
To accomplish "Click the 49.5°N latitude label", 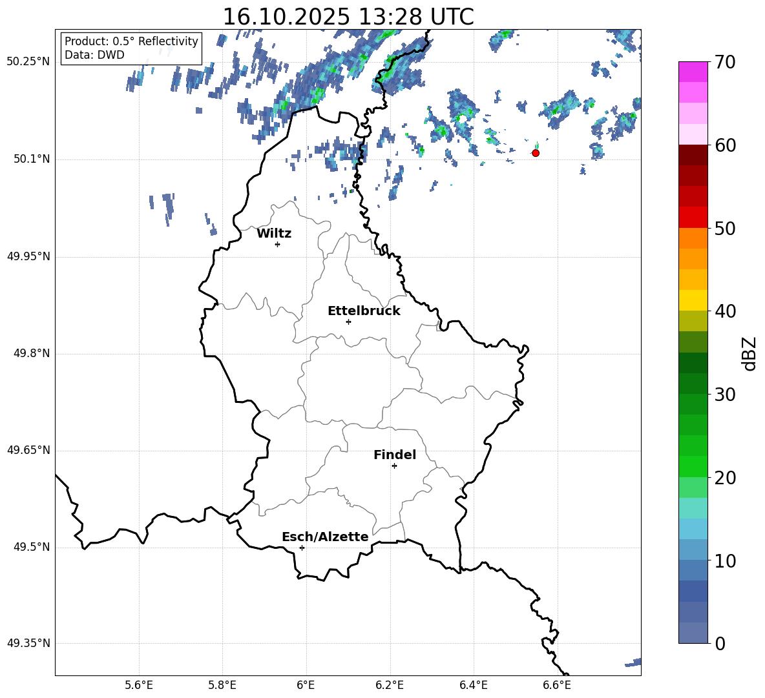I will click(32, 547).
